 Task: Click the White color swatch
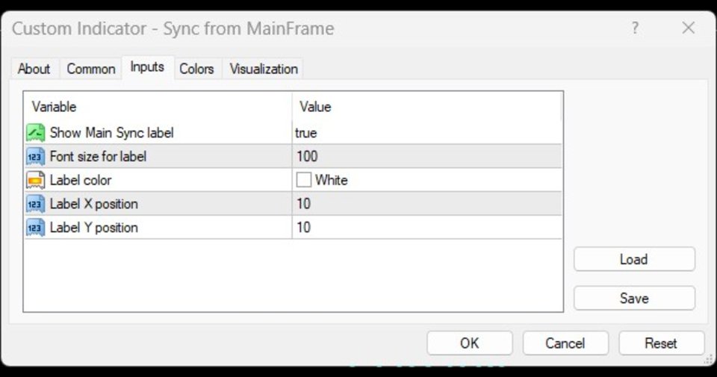[x=304, y=180]
